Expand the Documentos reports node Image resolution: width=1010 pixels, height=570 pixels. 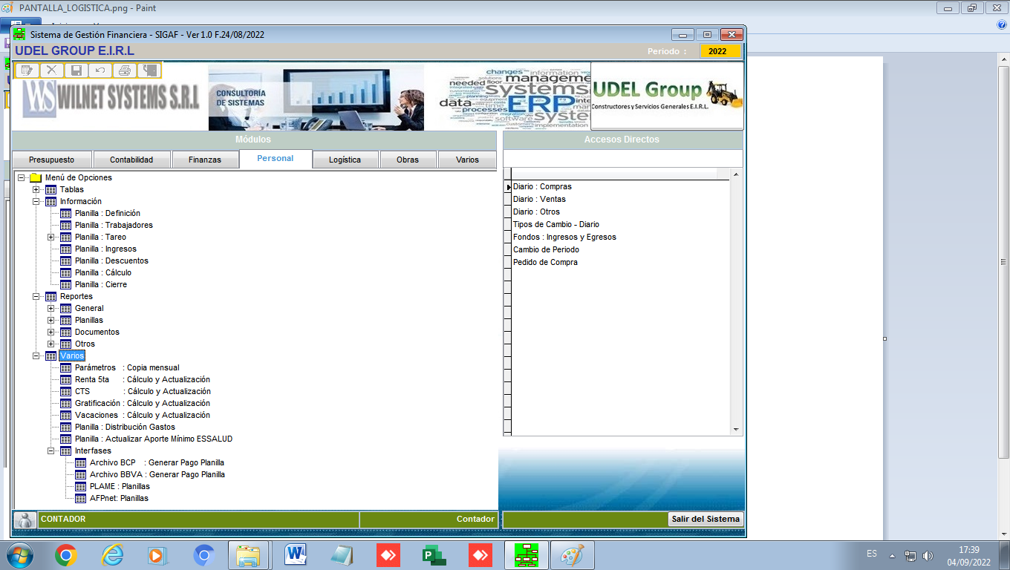pos(50,332)
